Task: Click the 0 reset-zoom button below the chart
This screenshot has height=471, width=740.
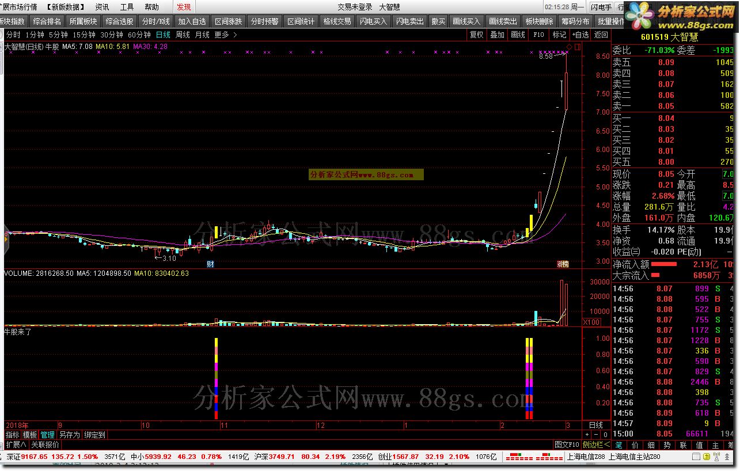Action: (606, 435)
